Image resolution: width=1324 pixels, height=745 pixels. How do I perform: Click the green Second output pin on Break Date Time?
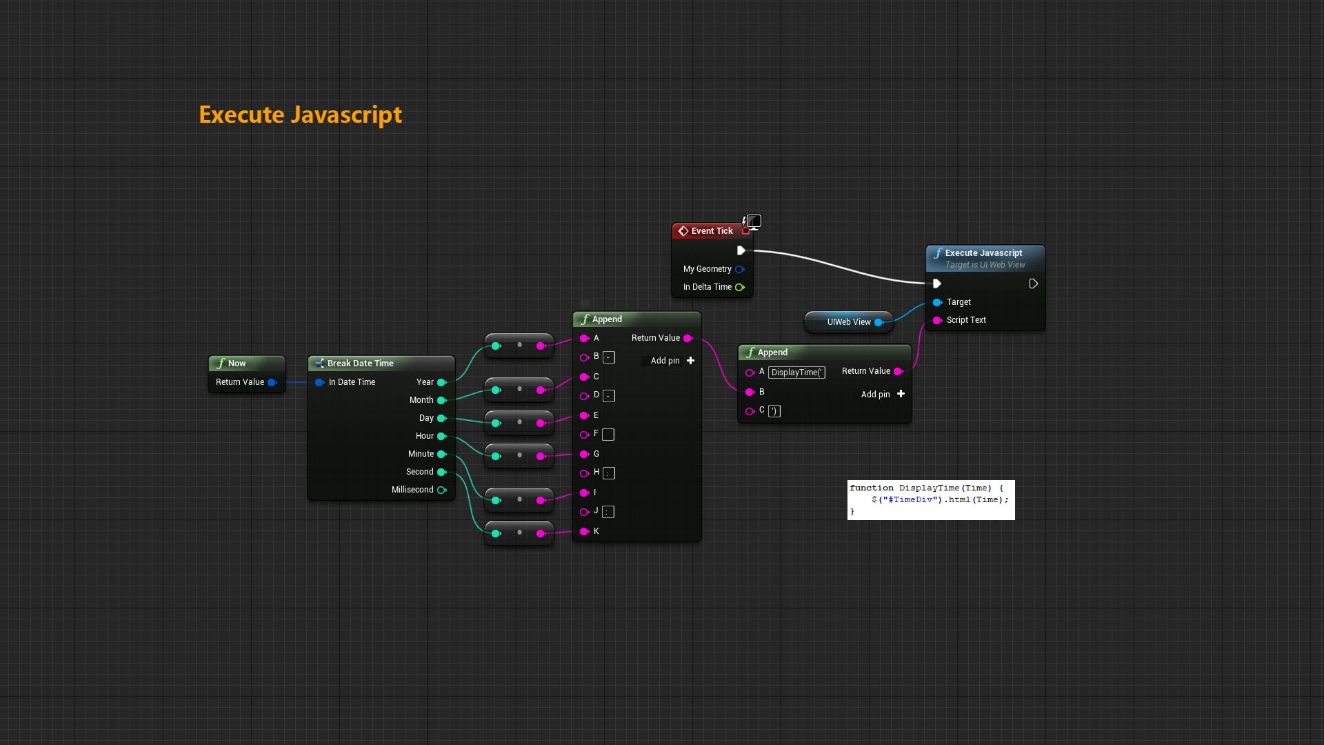point(442,472)
